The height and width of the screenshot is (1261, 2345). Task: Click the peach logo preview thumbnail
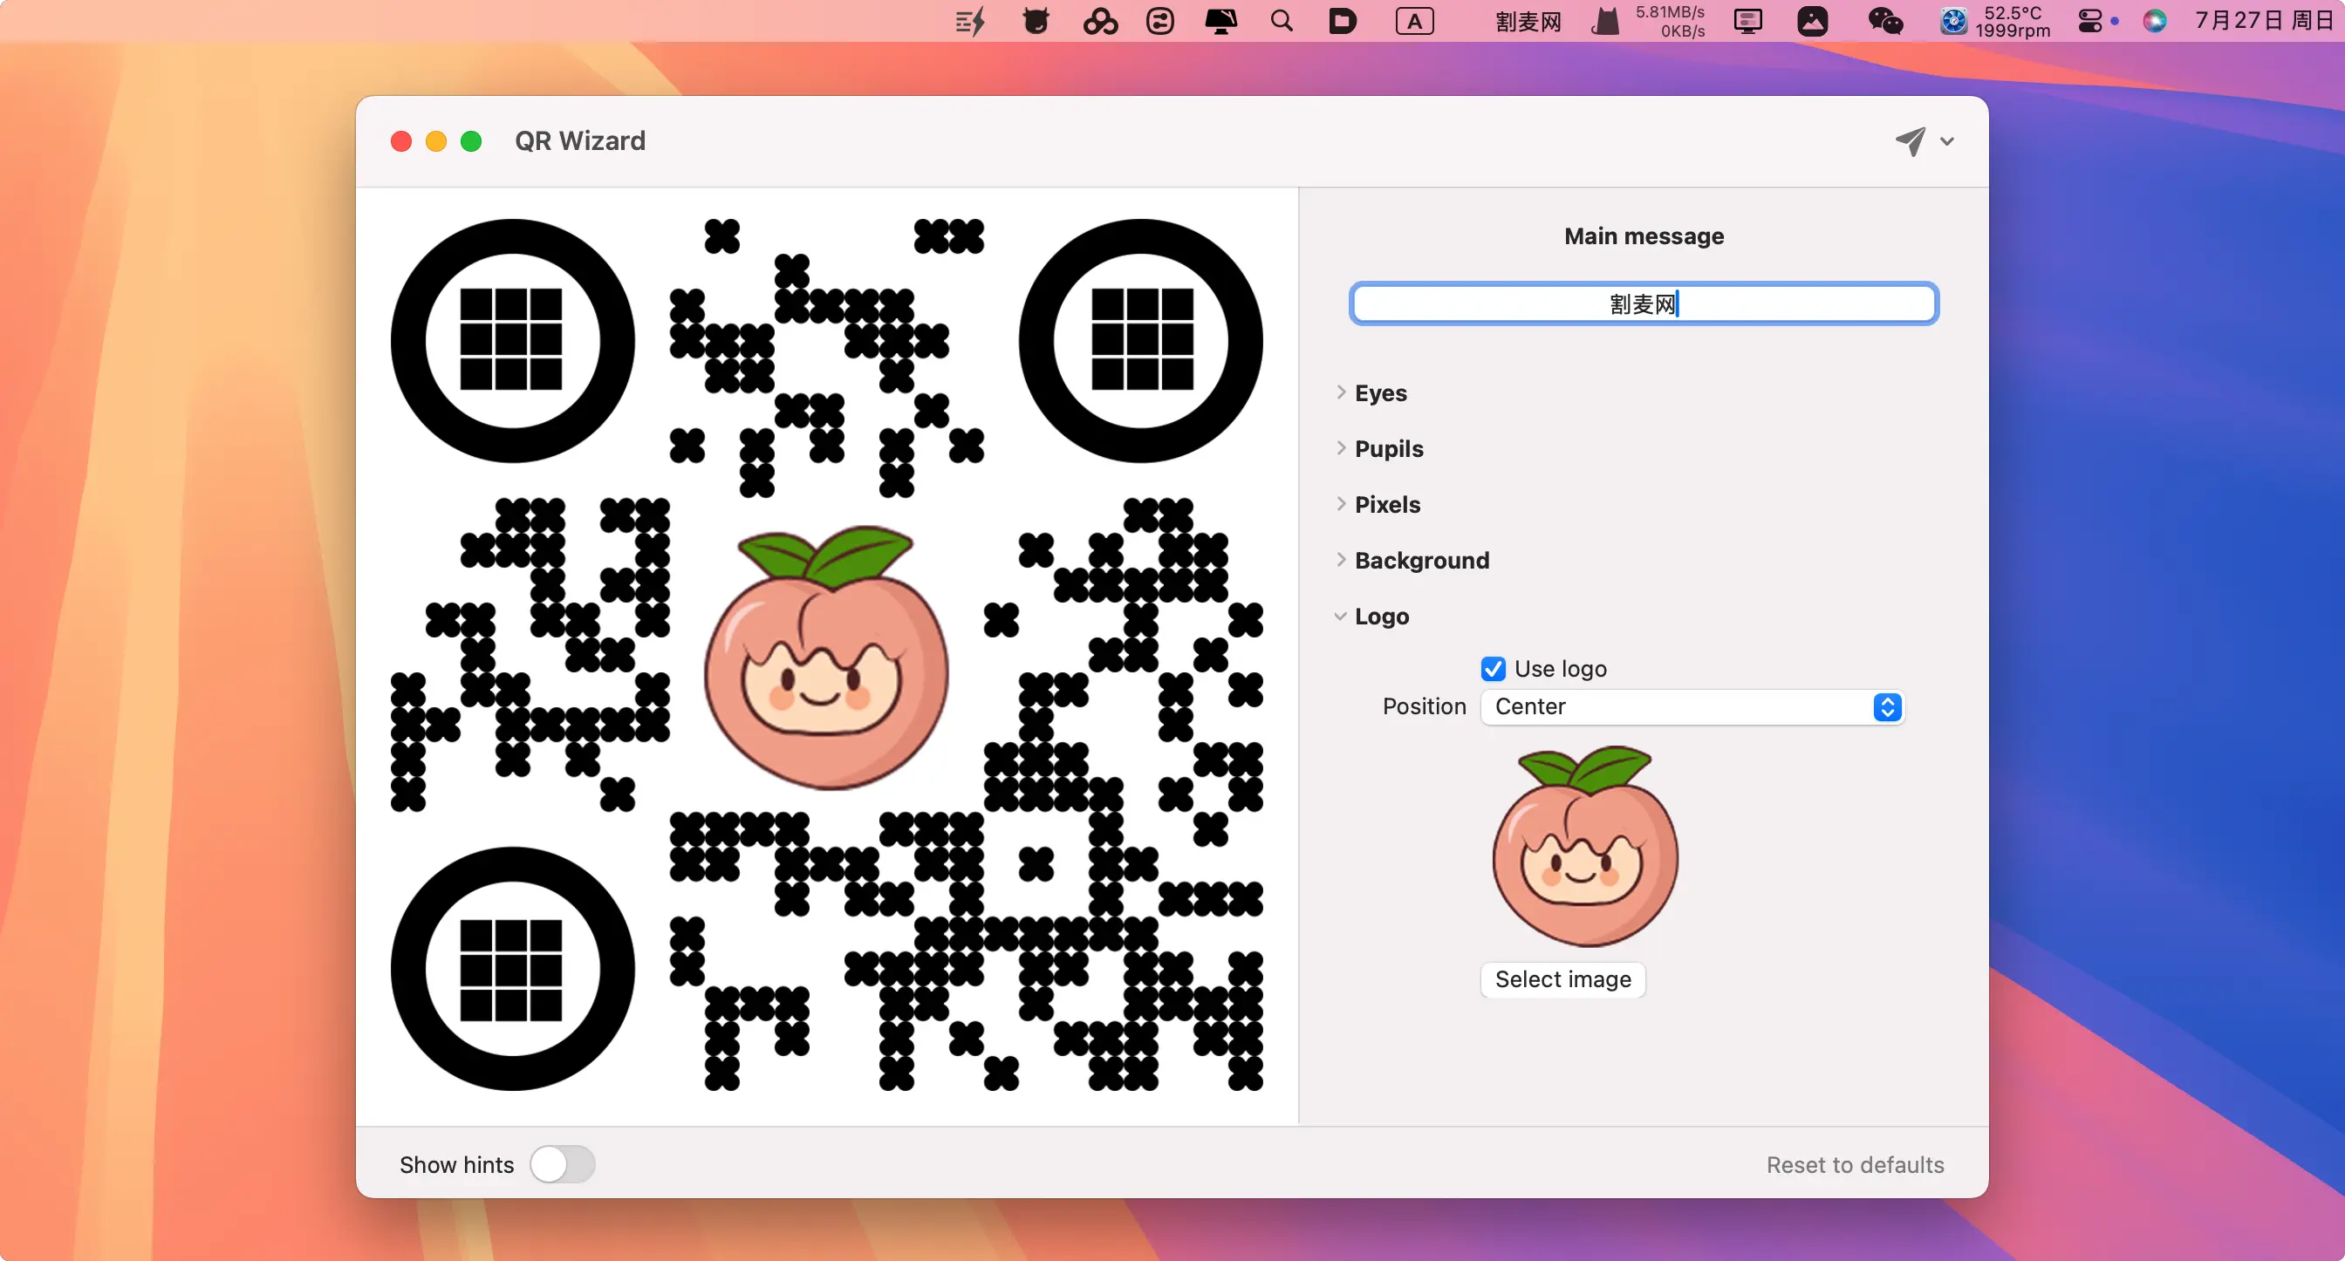pyautogui.click(x=1585, y=846)
